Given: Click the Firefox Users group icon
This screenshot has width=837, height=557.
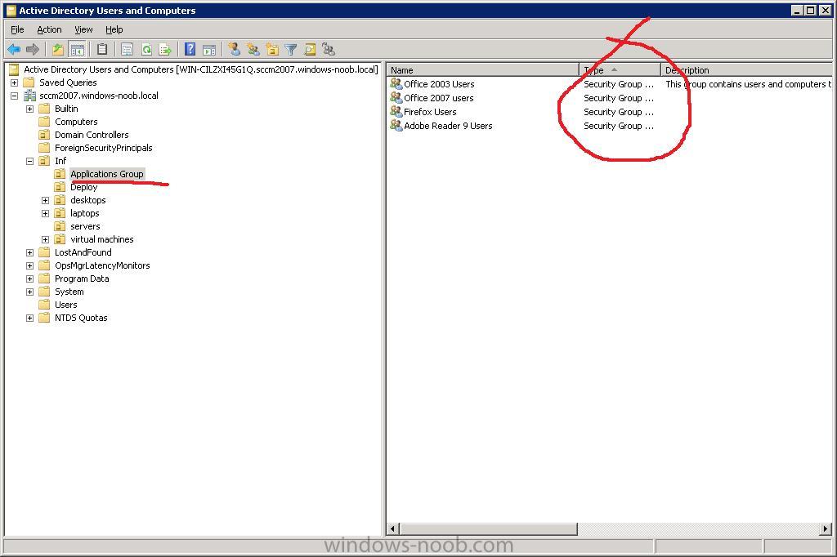Looking at the screenshot, I should click(396, 111).
